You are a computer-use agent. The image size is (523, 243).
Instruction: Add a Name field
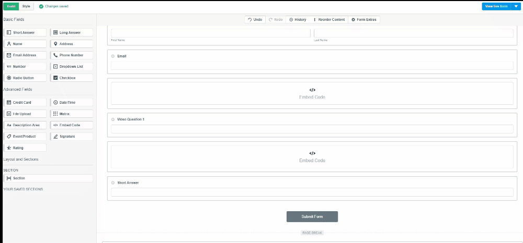[25, 44]
